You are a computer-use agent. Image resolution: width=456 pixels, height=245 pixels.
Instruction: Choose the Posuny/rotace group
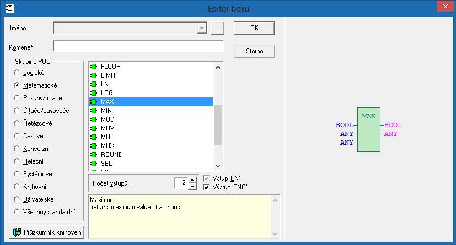(17, 98)
